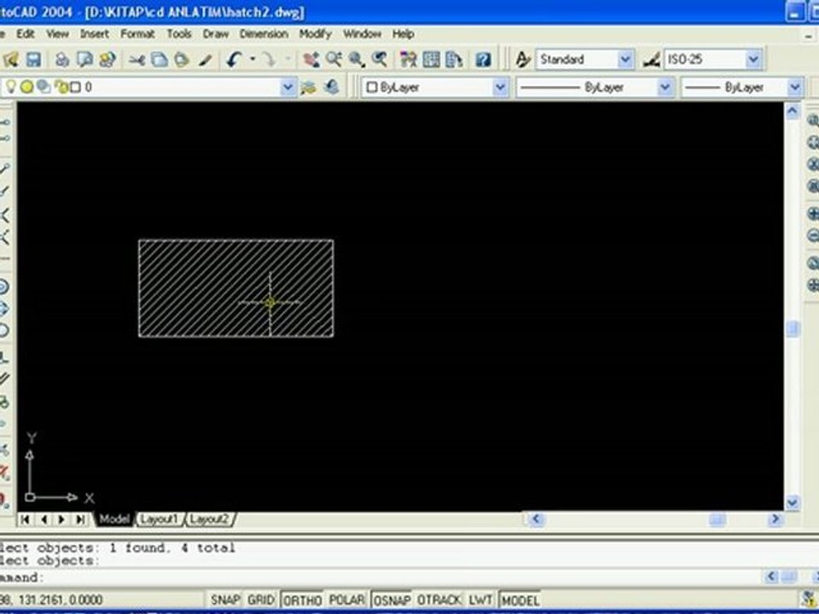Screen dimensions: 819x614
Task: Toggle ORTHO mode in status bar
Action: coord(302,600)
